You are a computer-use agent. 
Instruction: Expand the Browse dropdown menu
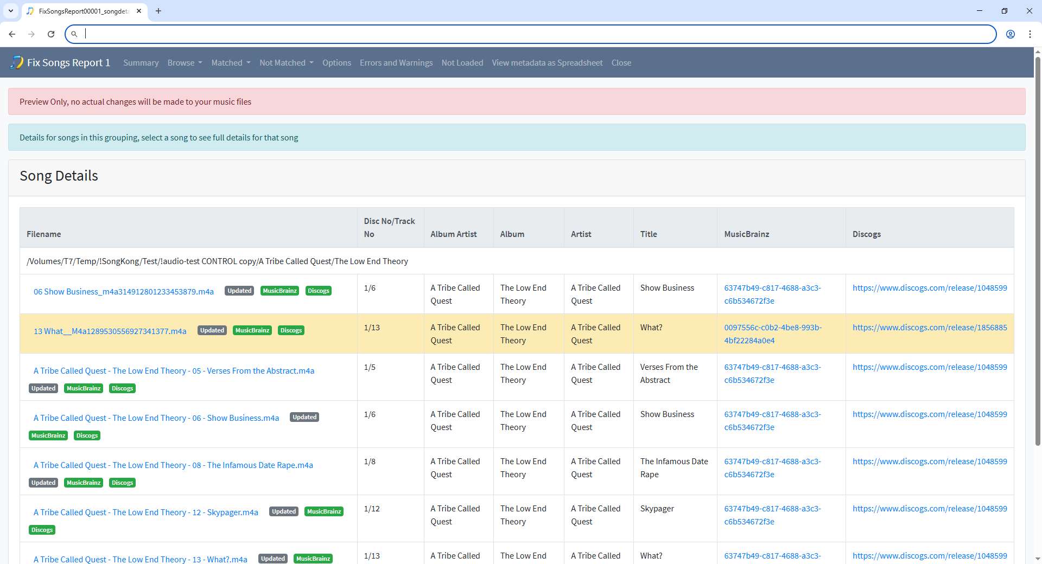[185, 63]
